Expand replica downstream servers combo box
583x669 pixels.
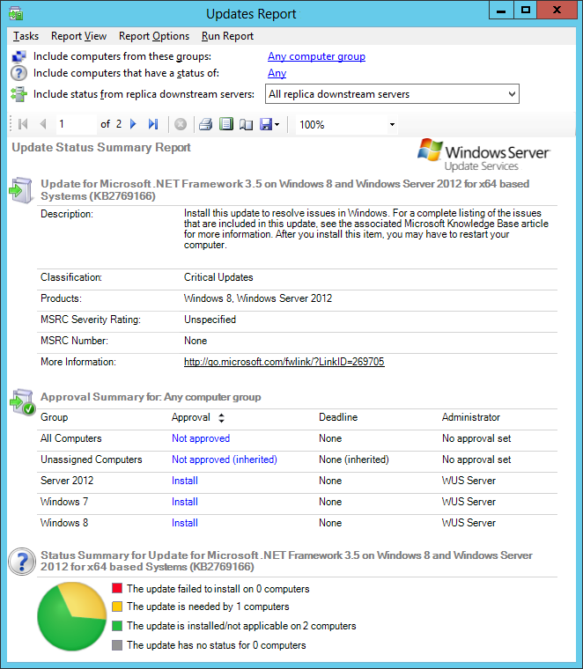pyautogui.click(x=512, y=94)
